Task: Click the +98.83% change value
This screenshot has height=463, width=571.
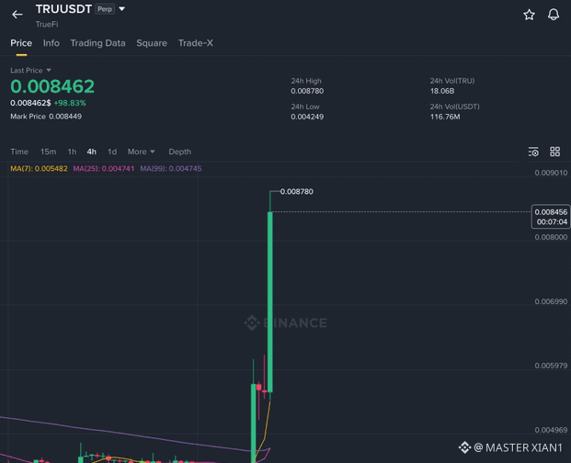Action: point(70,103)
